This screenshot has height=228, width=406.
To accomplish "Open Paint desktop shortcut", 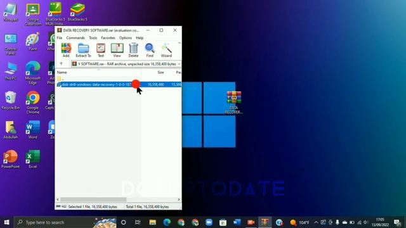I will (33, 42).
